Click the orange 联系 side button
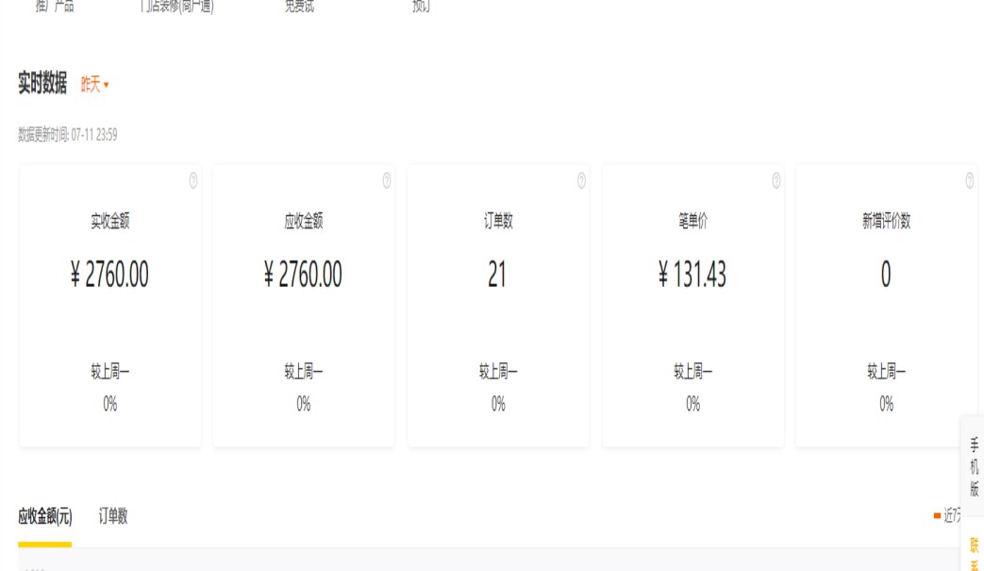 click(974, 552)
